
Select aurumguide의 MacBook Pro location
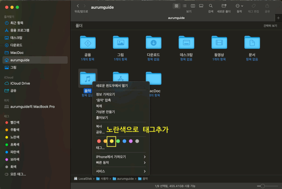(35, 107)
